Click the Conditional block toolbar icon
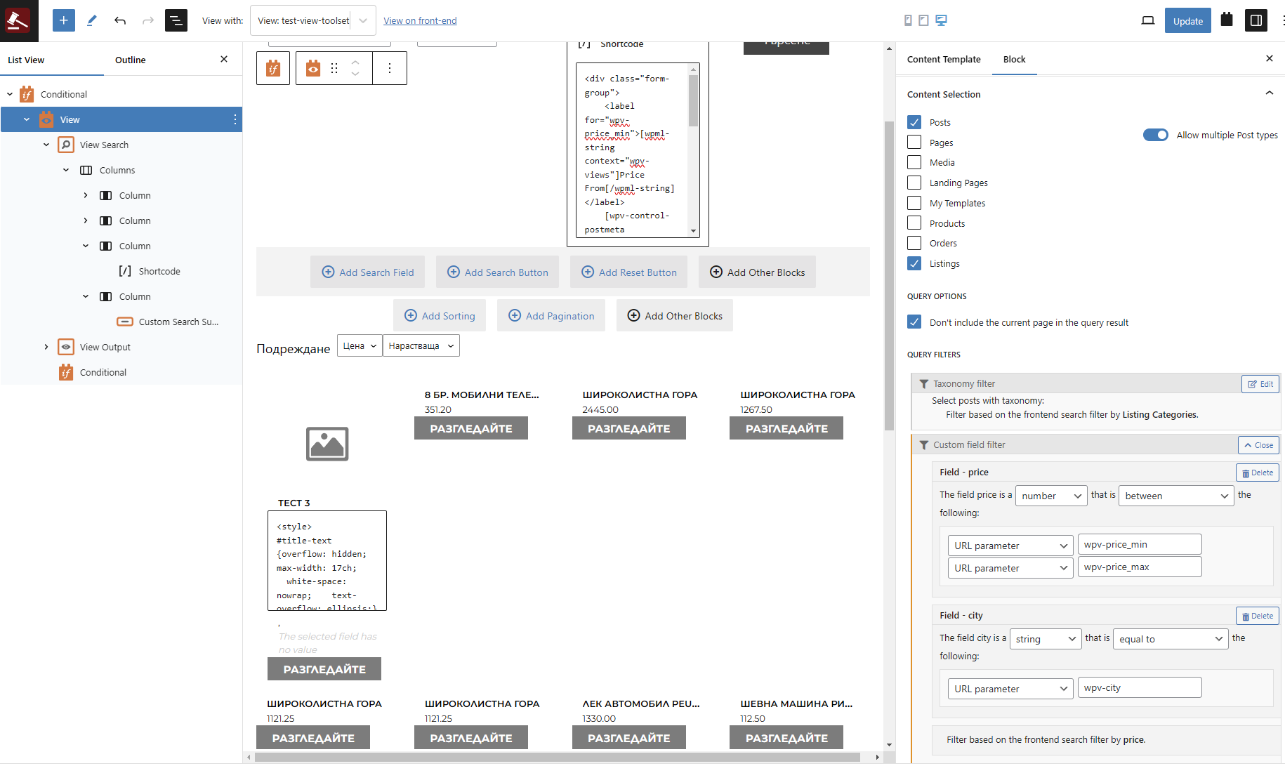1285x766 pixels. click(x=273, y=68)
